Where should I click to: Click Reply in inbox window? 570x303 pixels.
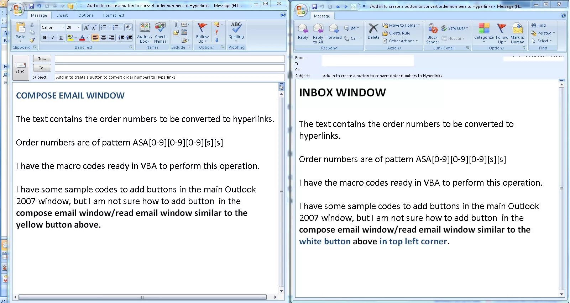click(x=303, y=32)
